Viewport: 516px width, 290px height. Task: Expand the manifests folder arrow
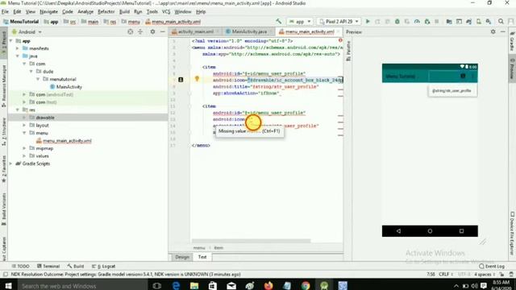tap(18, 48)
